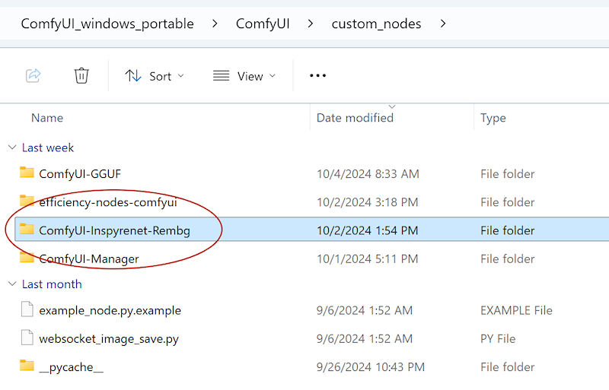
Task: Click the websocket_image_save.py file icon
Action: (x=27, y=338)
